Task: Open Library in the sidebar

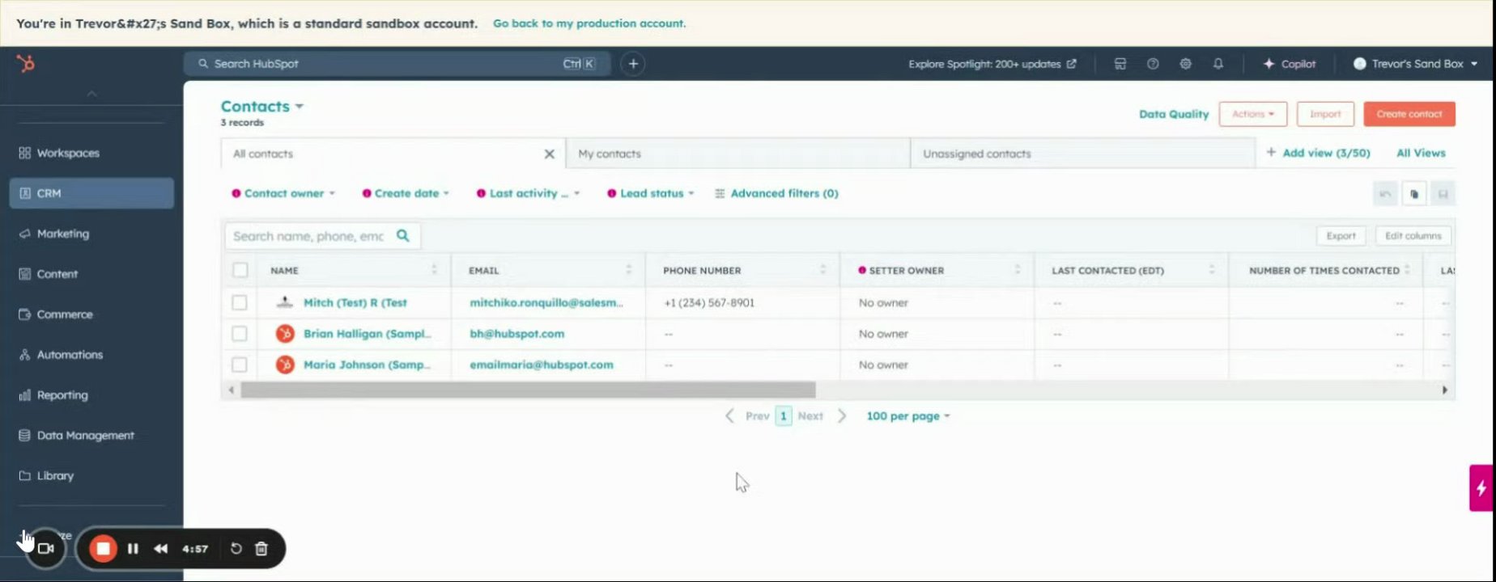Action: 91,476
